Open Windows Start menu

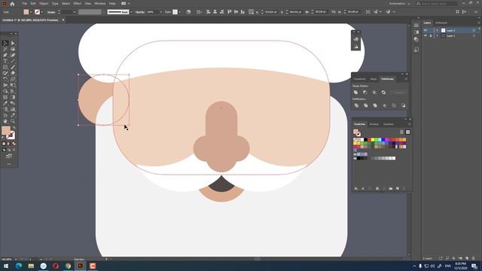pyautogui.click(x=6, y=266)
